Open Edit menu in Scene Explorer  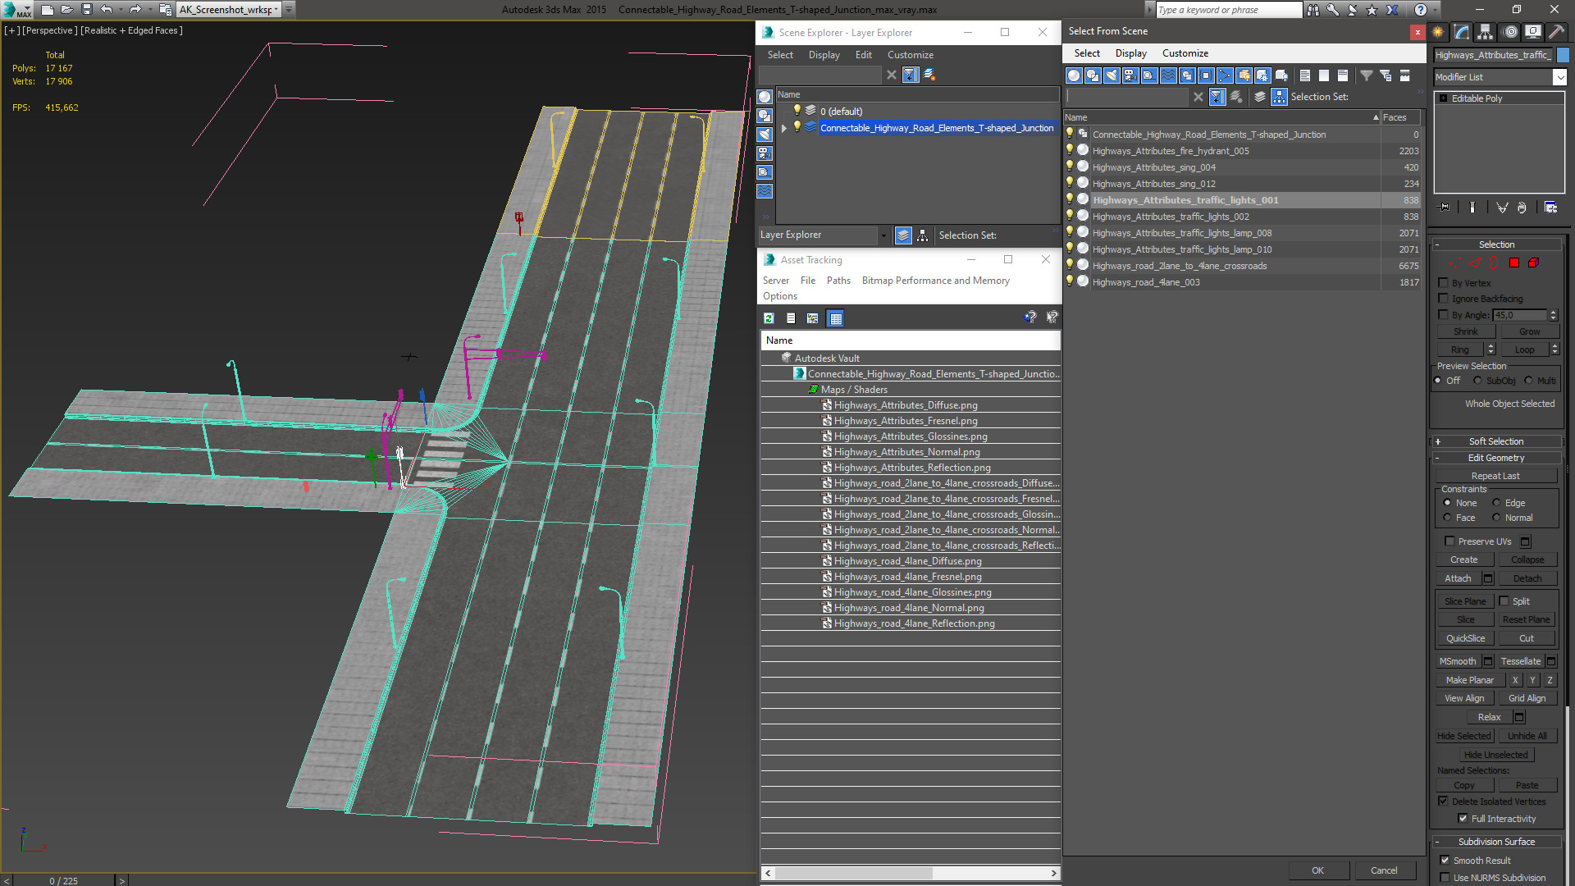click(x=863, y=55)
